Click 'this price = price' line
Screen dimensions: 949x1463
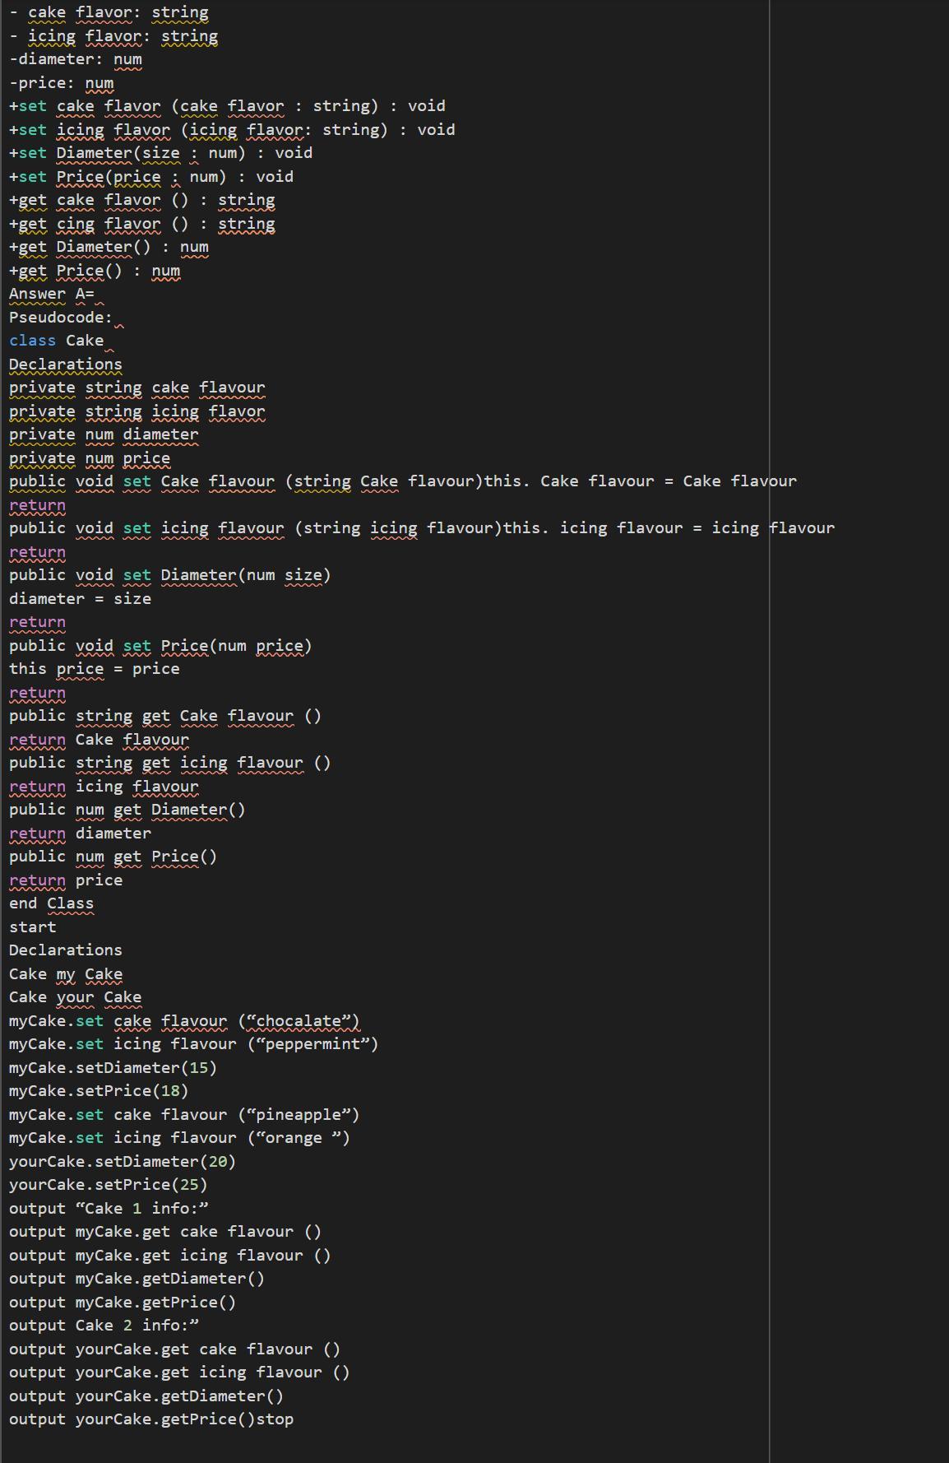tap(95, 669)
